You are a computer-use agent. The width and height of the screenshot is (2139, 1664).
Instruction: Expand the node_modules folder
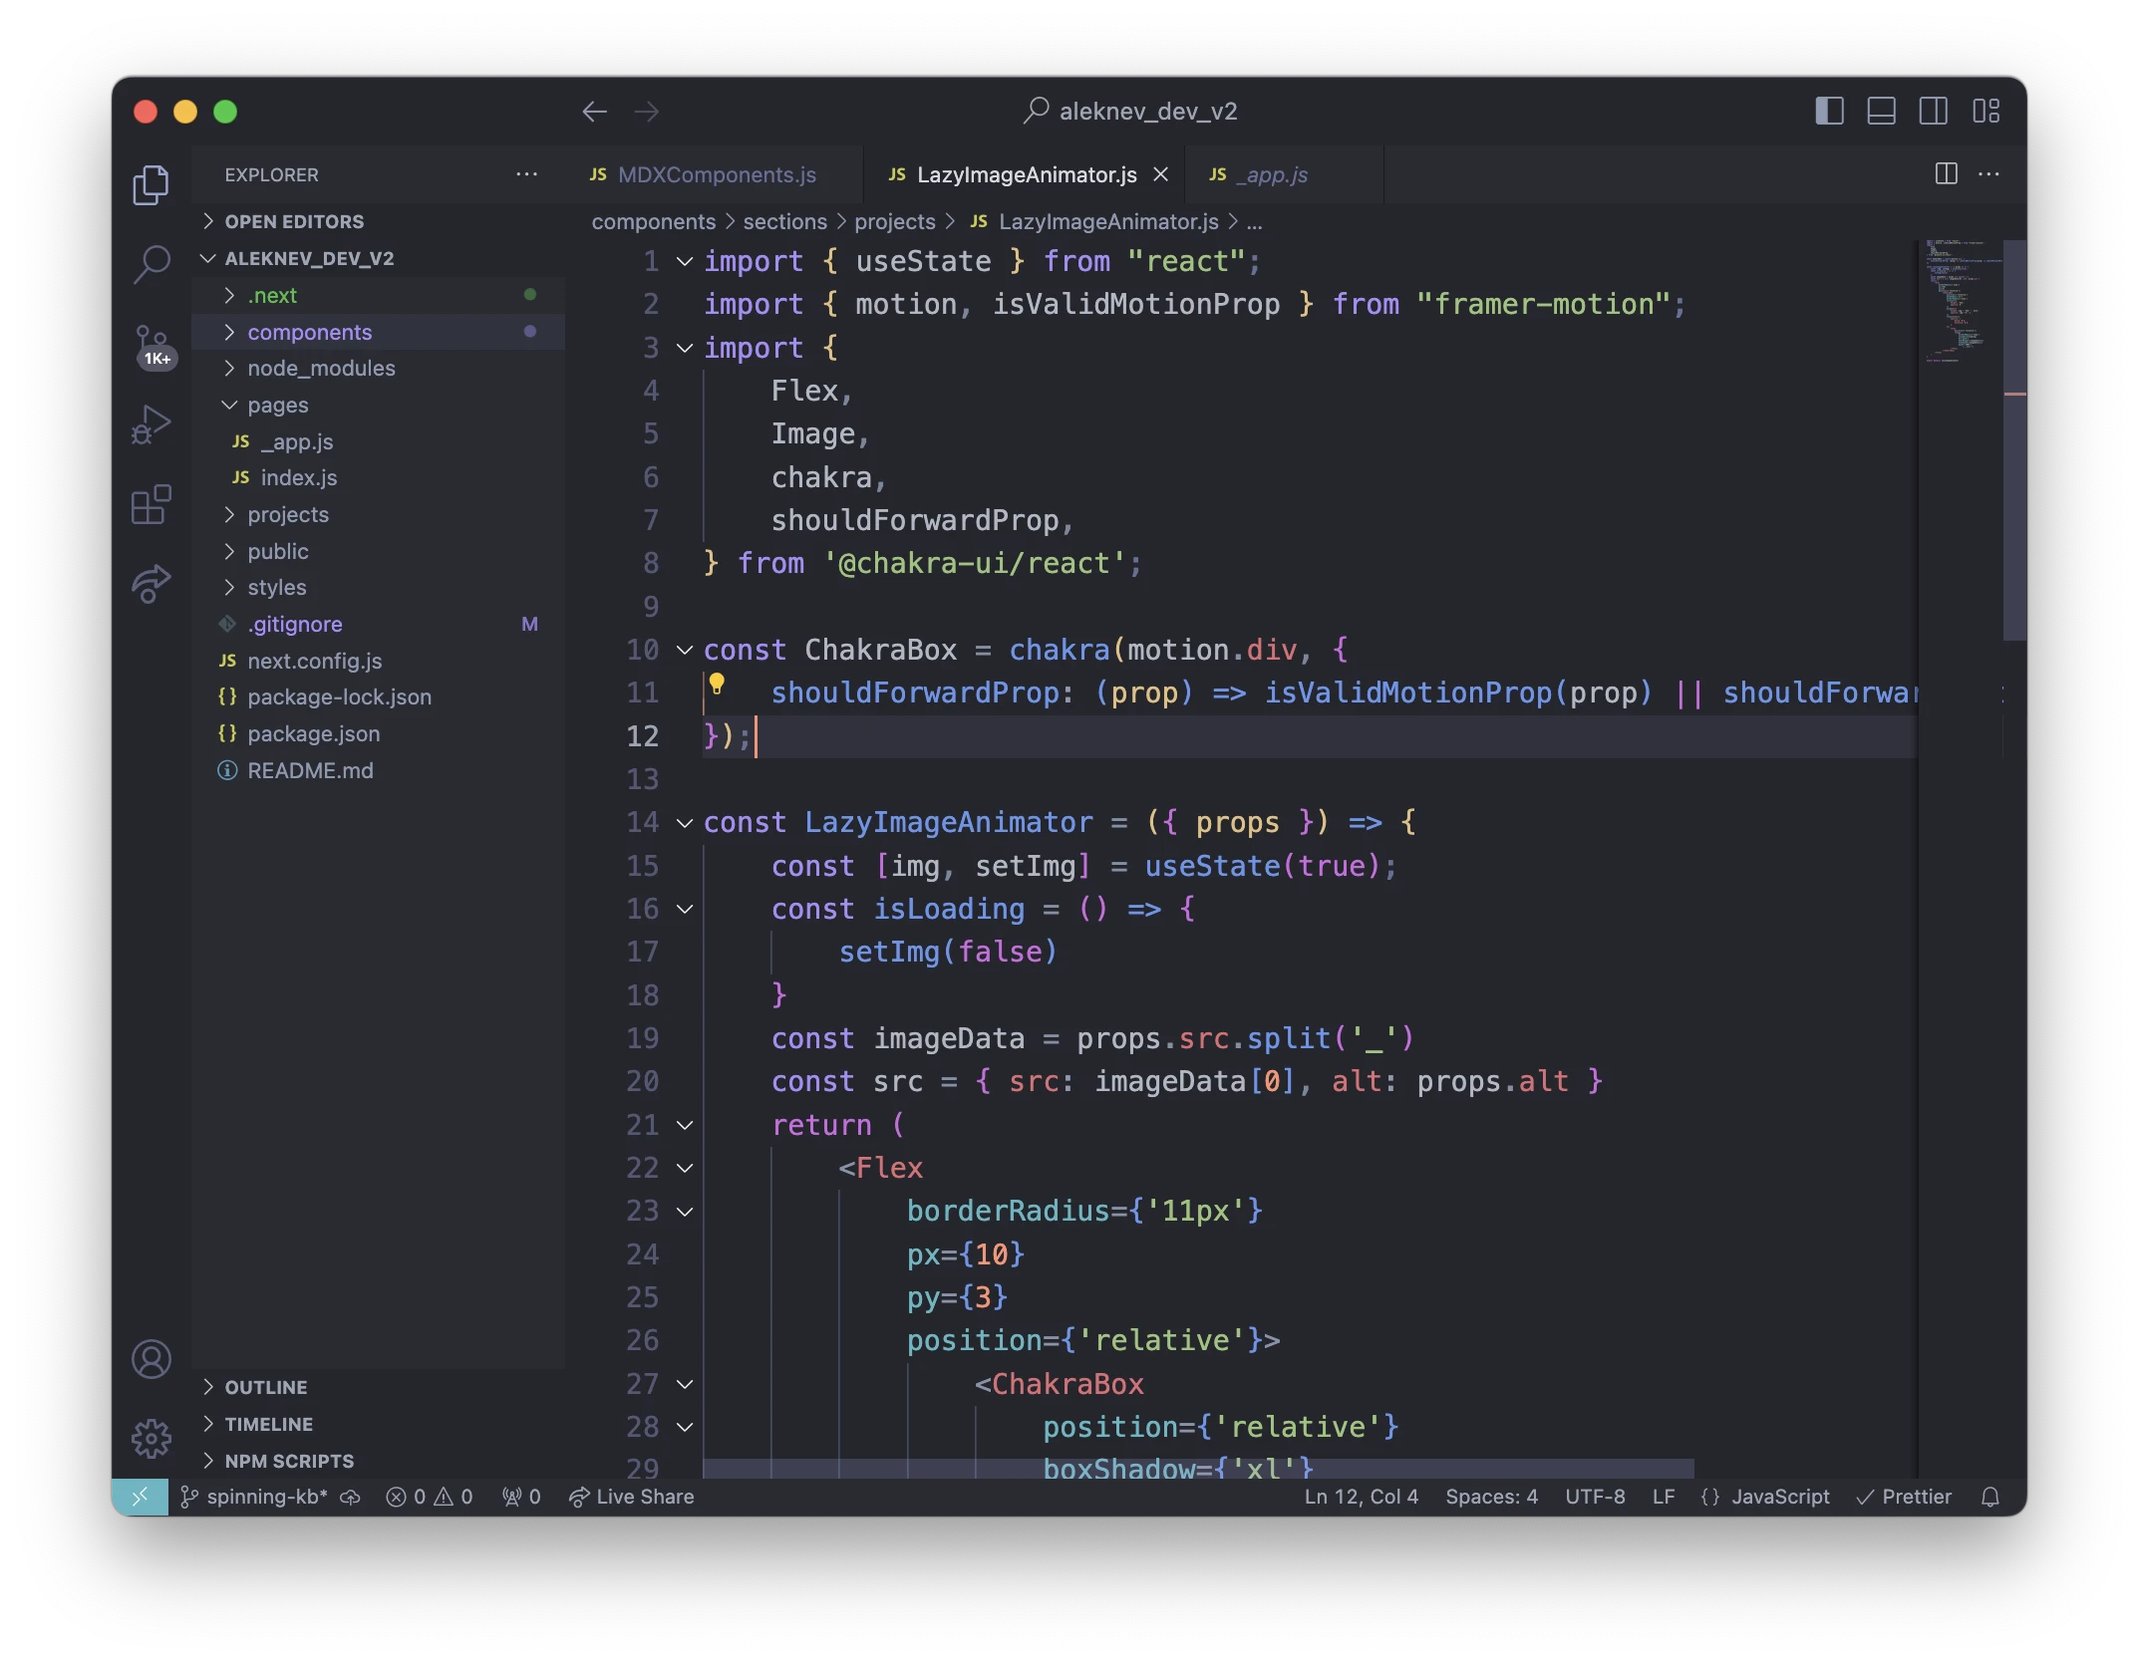pyautogui.click(x=321, y=369)
